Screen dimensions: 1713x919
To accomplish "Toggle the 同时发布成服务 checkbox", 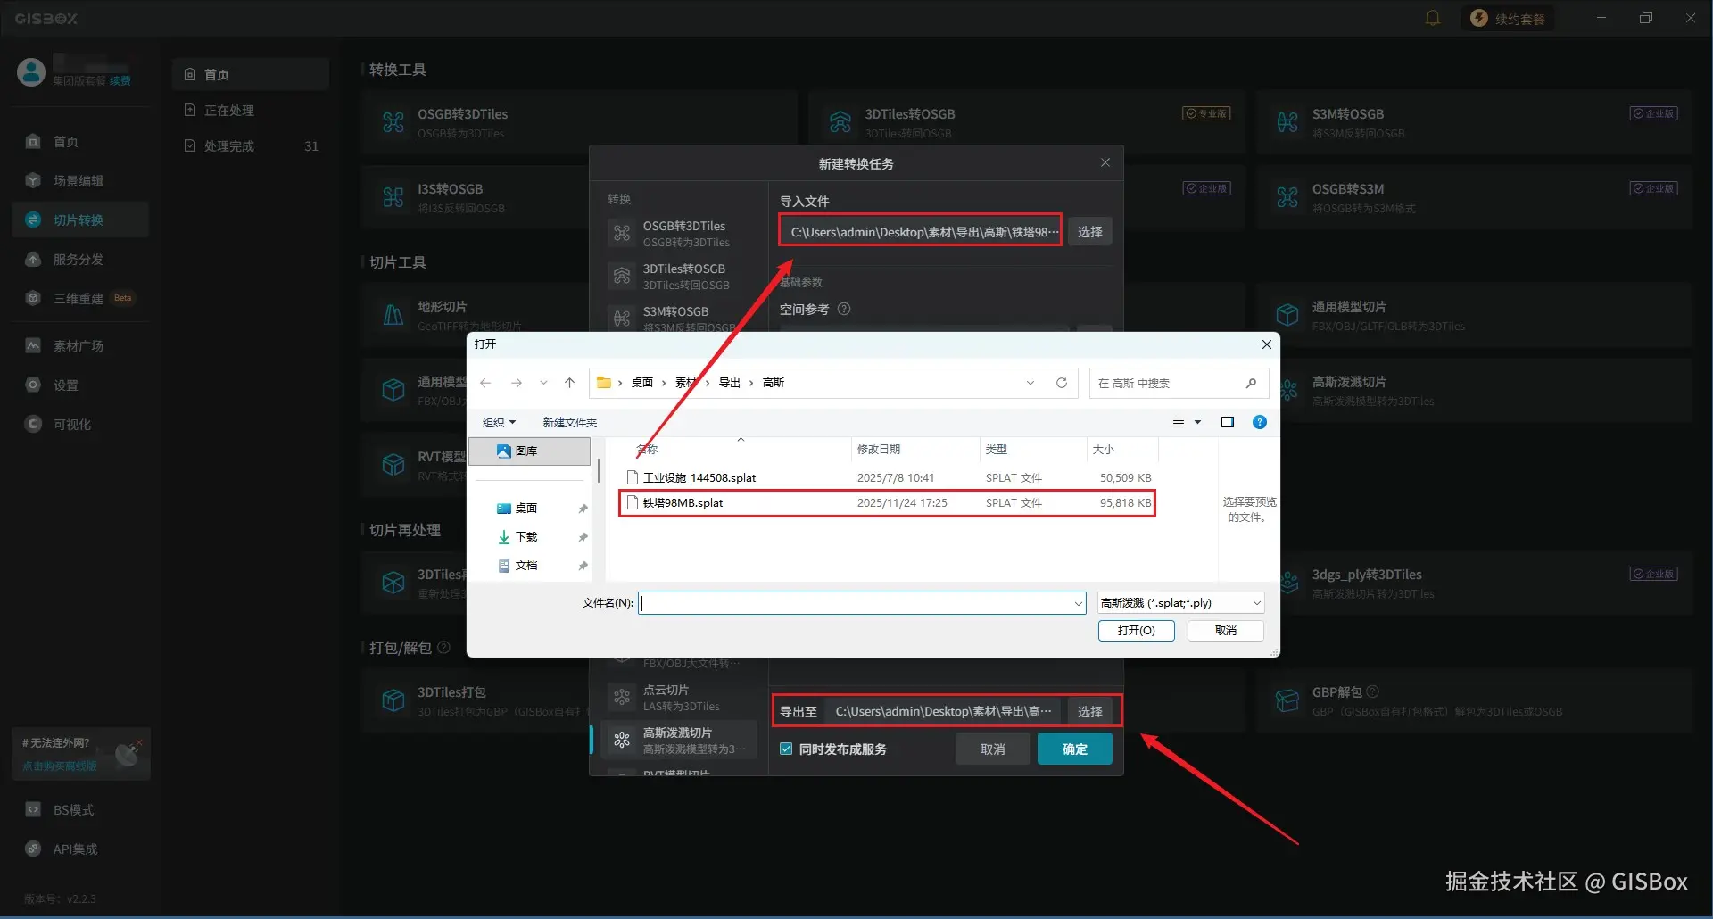I will click(x=786, y=749).
